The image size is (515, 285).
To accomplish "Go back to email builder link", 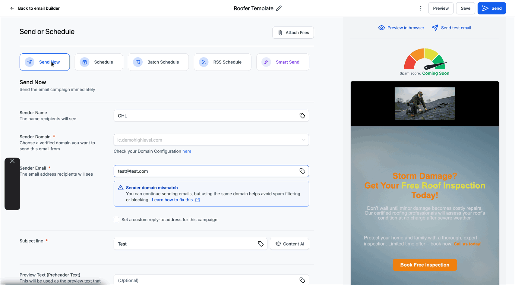I will (39, 8).
